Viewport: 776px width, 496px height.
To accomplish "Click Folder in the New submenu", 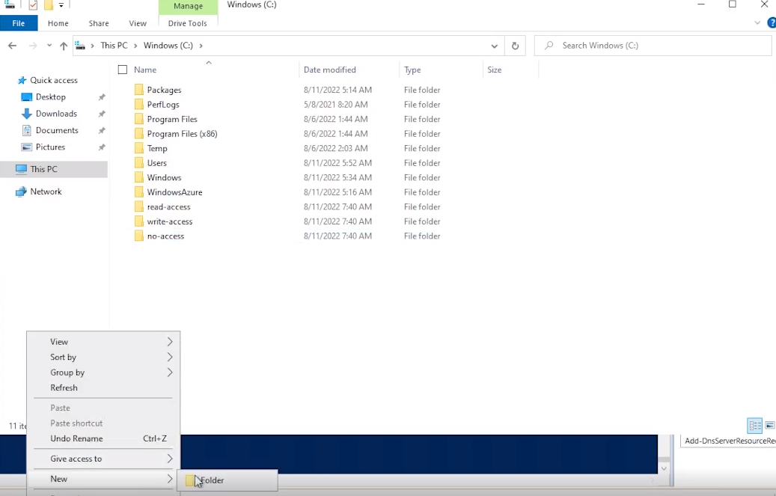I will pos(213,480).
